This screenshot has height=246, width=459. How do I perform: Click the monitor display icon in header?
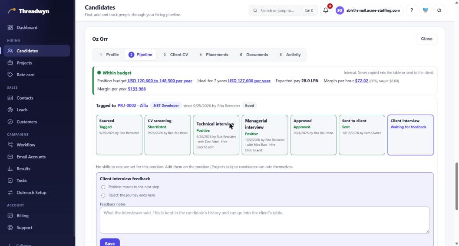point(425,10)
